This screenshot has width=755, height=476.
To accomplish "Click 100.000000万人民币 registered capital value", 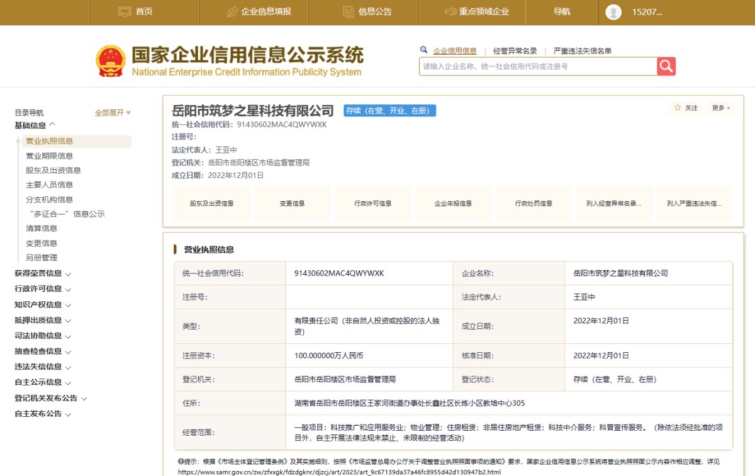I will pyautogui.click(x=328, y=355).
